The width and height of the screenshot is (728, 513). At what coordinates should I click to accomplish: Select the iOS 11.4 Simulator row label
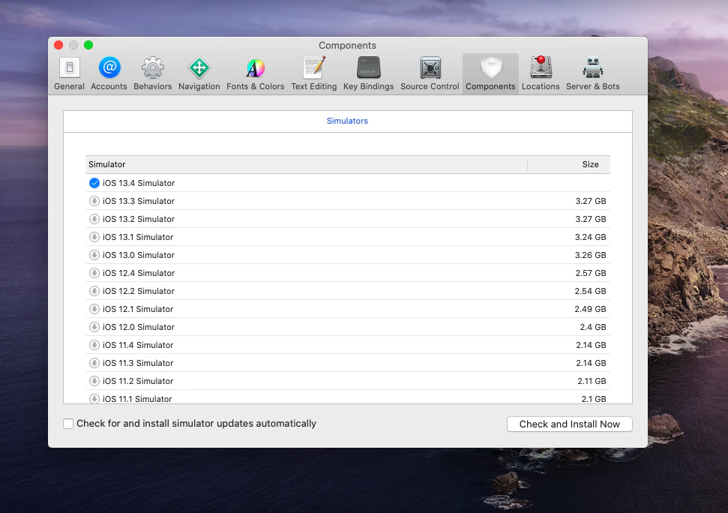[138, 345]
